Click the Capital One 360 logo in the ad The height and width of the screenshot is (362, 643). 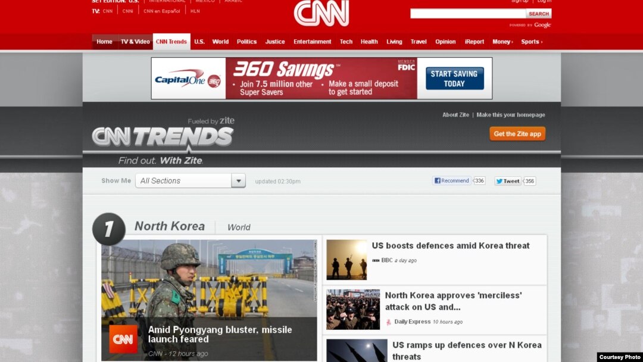188,79
